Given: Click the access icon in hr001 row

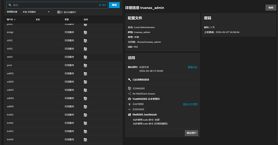Looking at the screenshot, I should pyautogui.click(x=85, y=115).
